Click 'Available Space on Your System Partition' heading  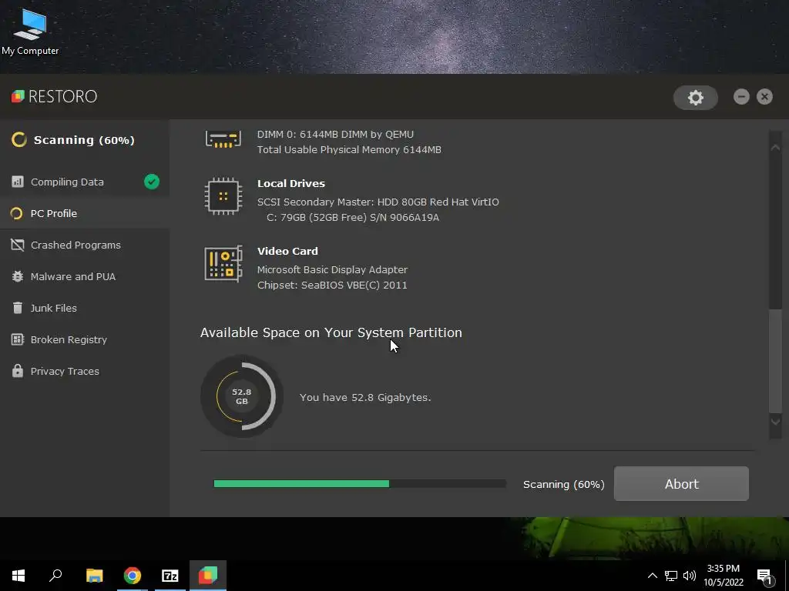click(331, 332)
